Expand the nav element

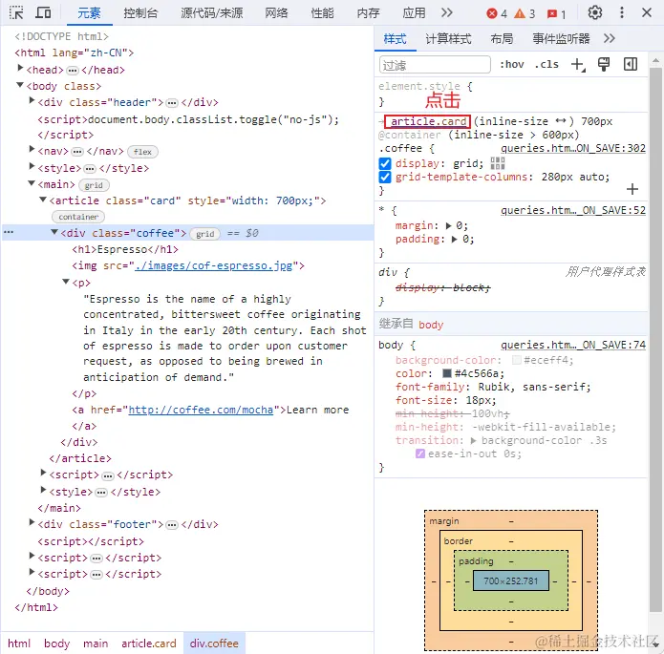[x=32, y=149]
